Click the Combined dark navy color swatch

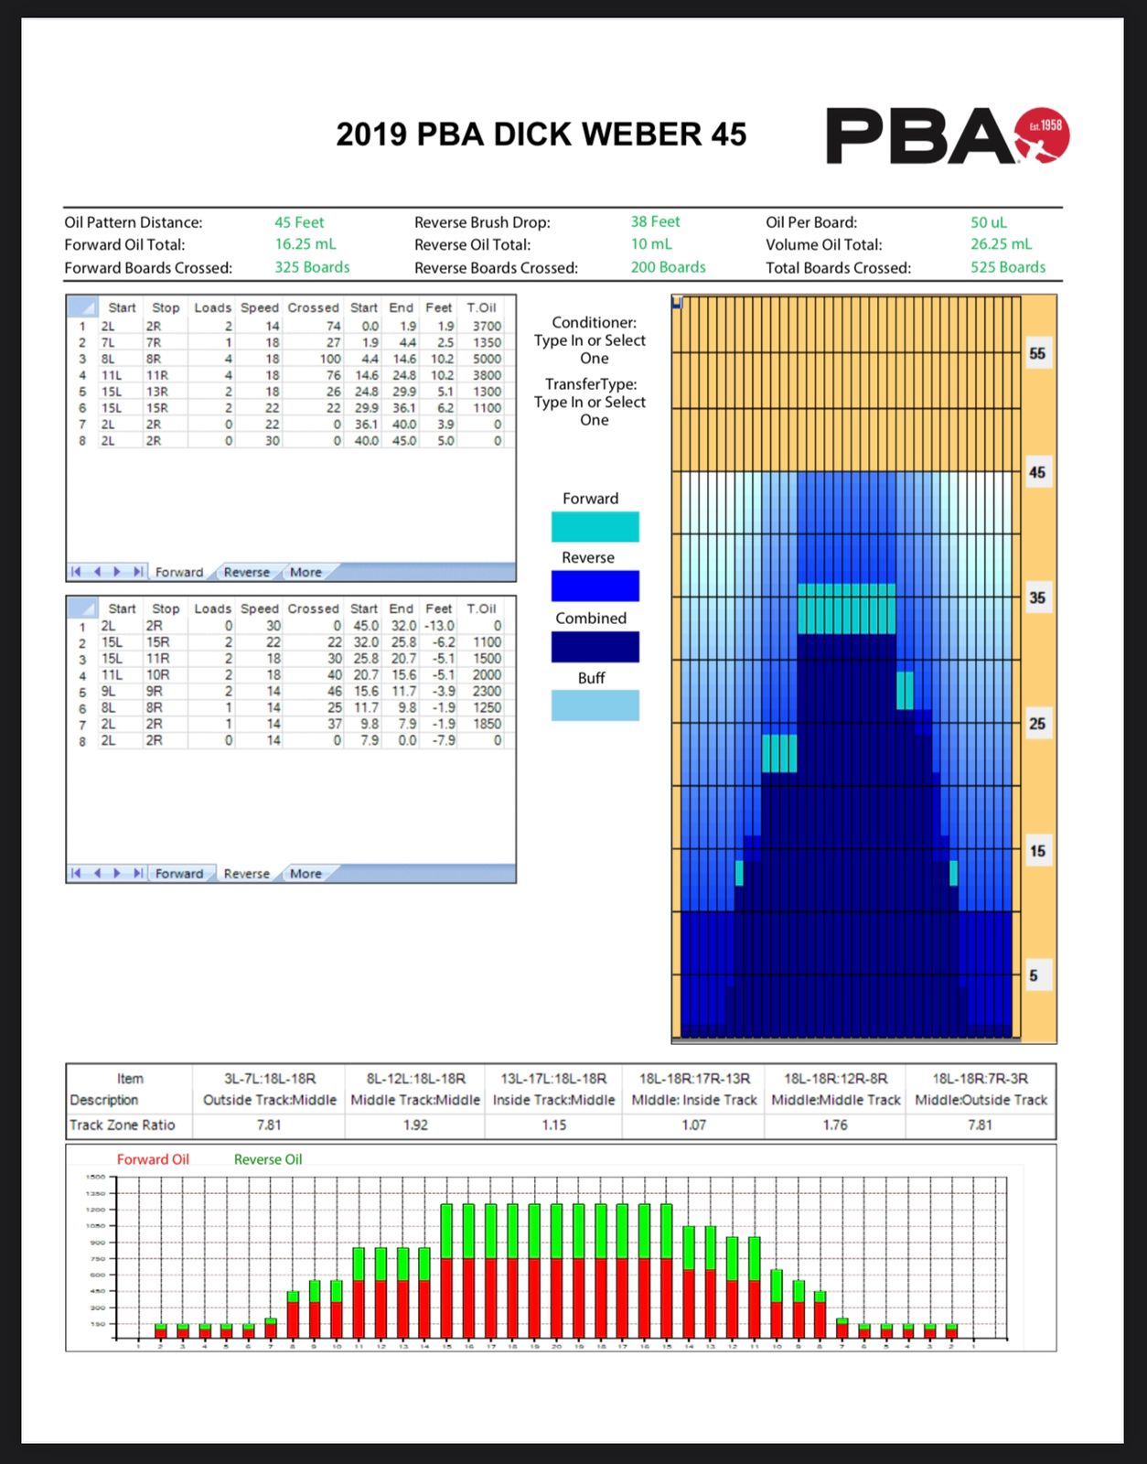pos(595,647)
